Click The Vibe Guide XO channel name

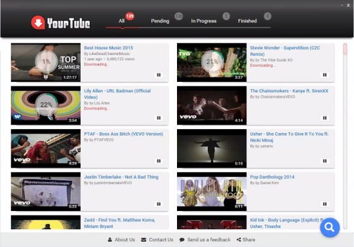[277, 60]
